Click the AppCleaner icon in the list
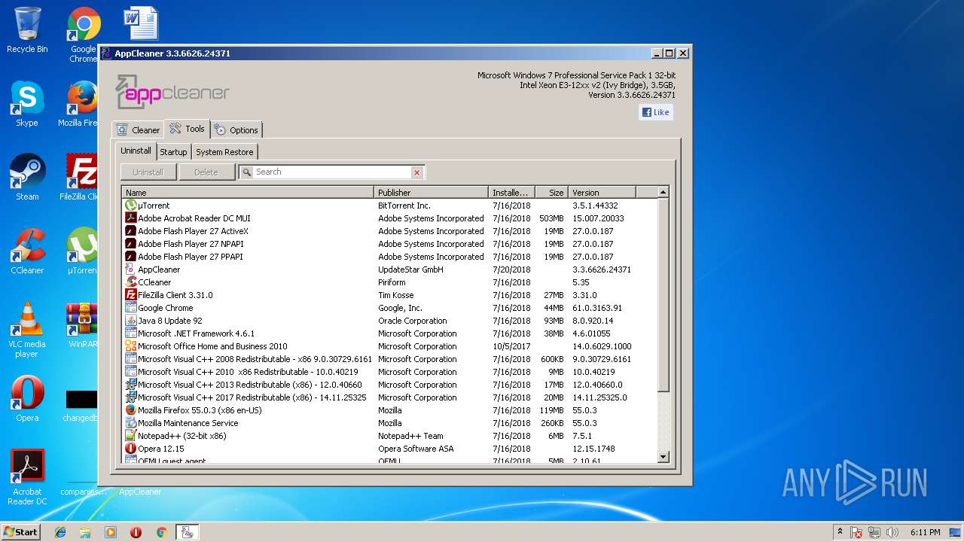The height and width of the screenshot is (542, 964). [131, 269]
